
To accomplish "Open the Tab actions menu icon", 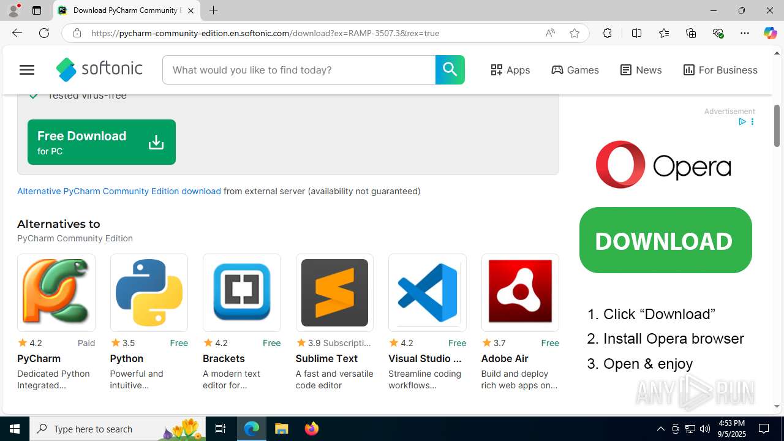I will (x=37, y=10).
